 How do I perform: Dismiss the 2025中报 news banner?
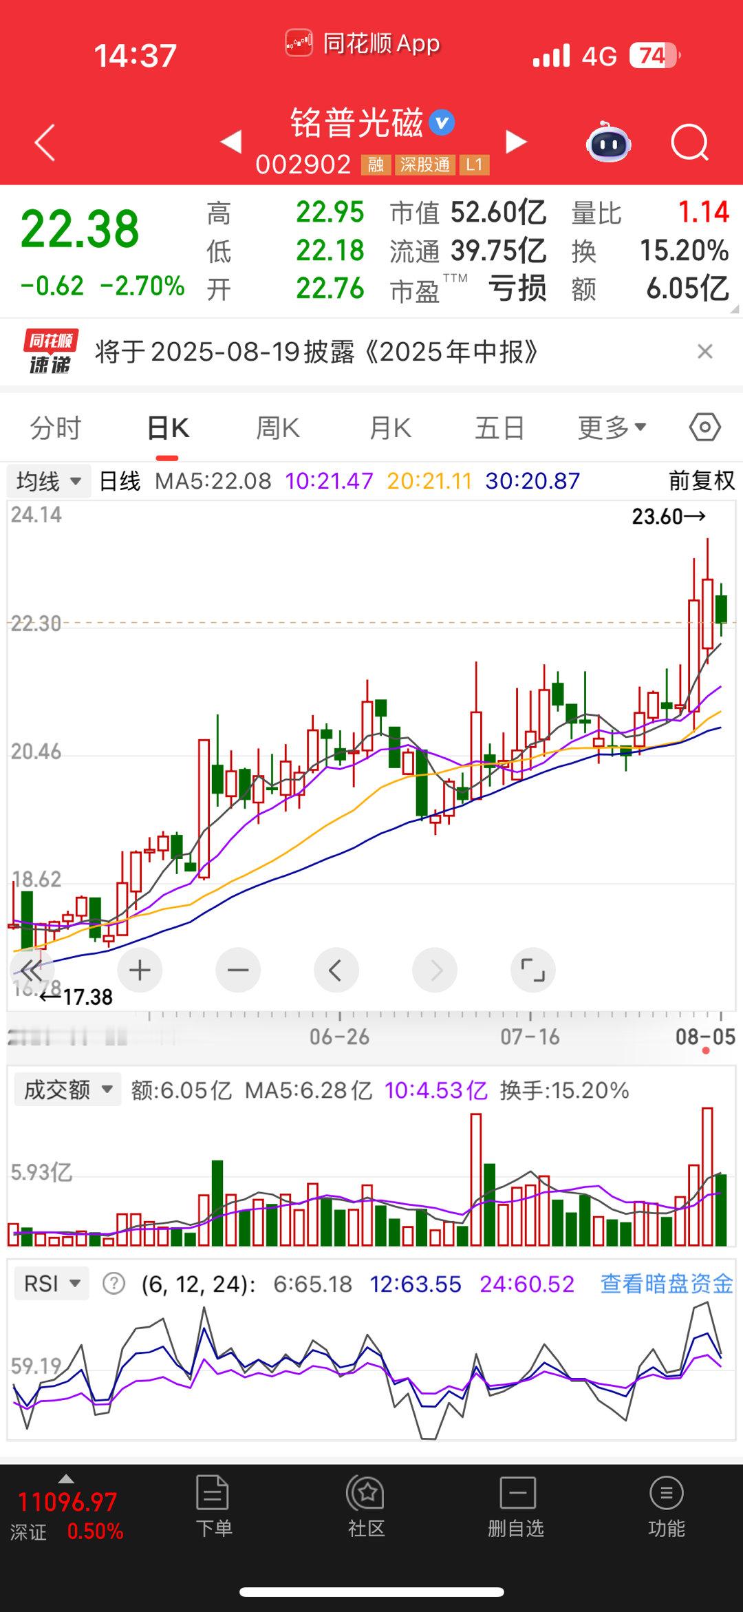(704, 352)
